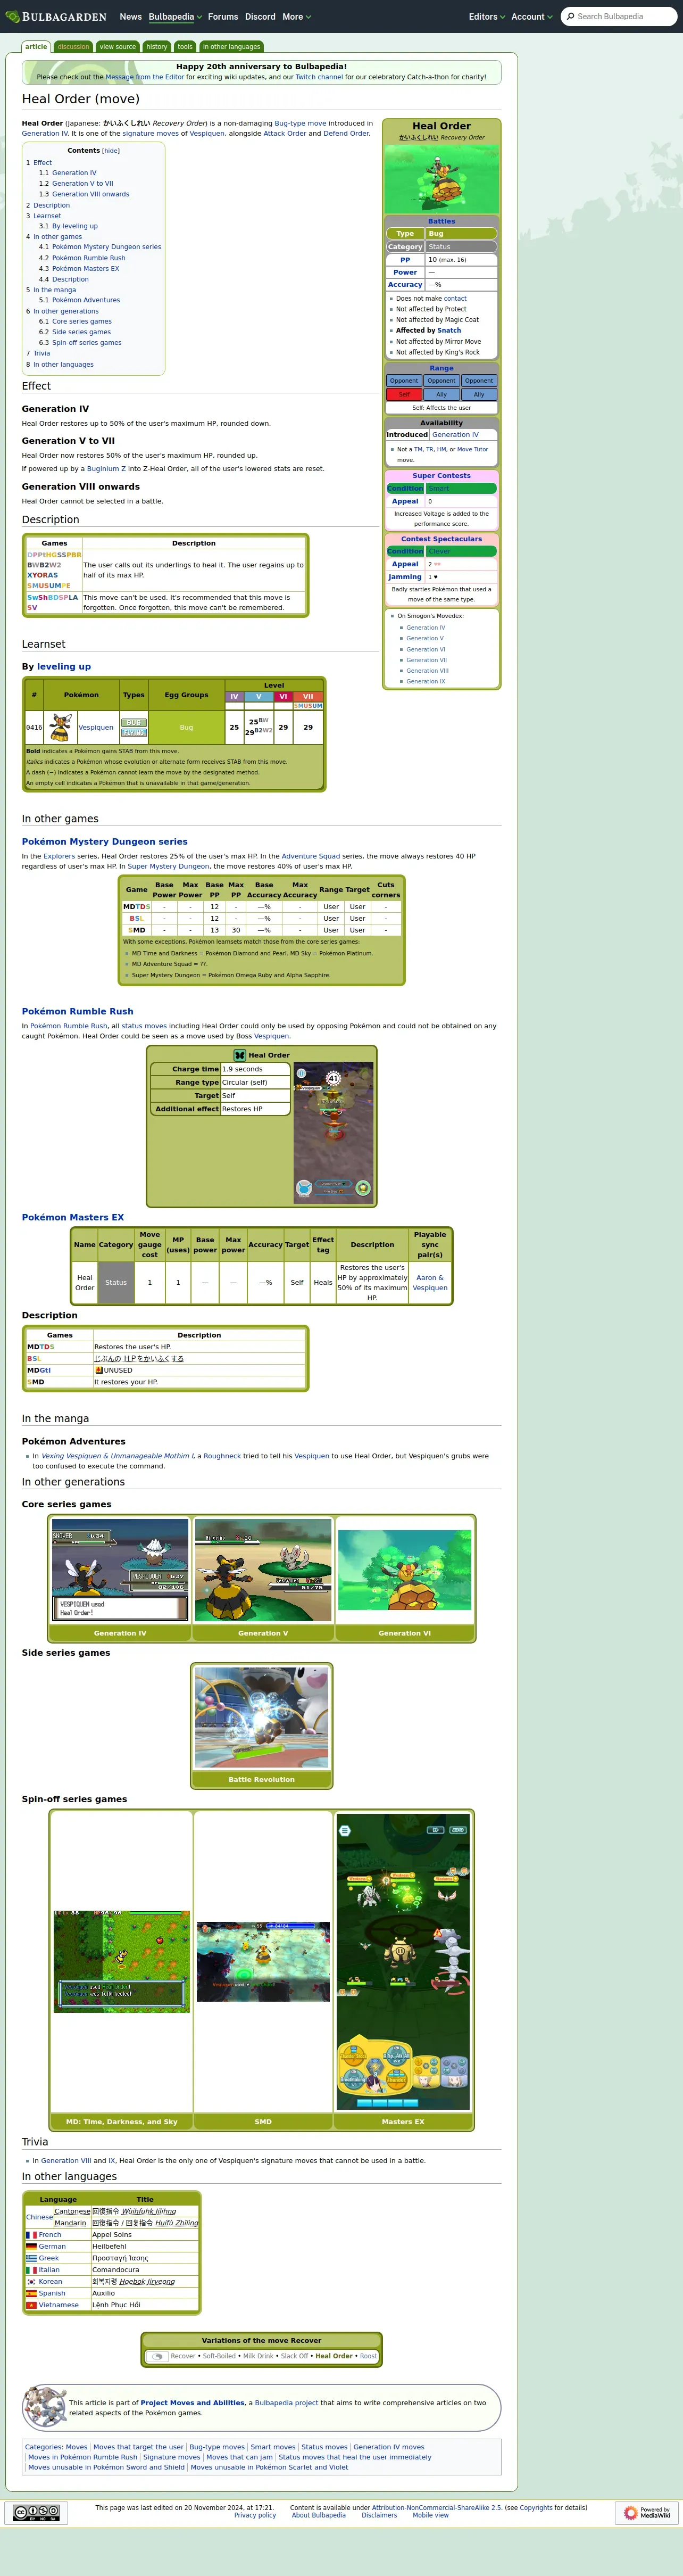The image size is (683, 2576).
Task: Open MD: Time, Darkness, and Sky screenshot
Action: point(121,1962)
